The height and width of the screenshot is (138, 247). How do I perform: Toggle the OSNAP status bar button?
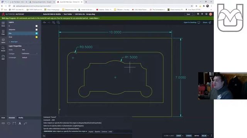coord(179,136)
